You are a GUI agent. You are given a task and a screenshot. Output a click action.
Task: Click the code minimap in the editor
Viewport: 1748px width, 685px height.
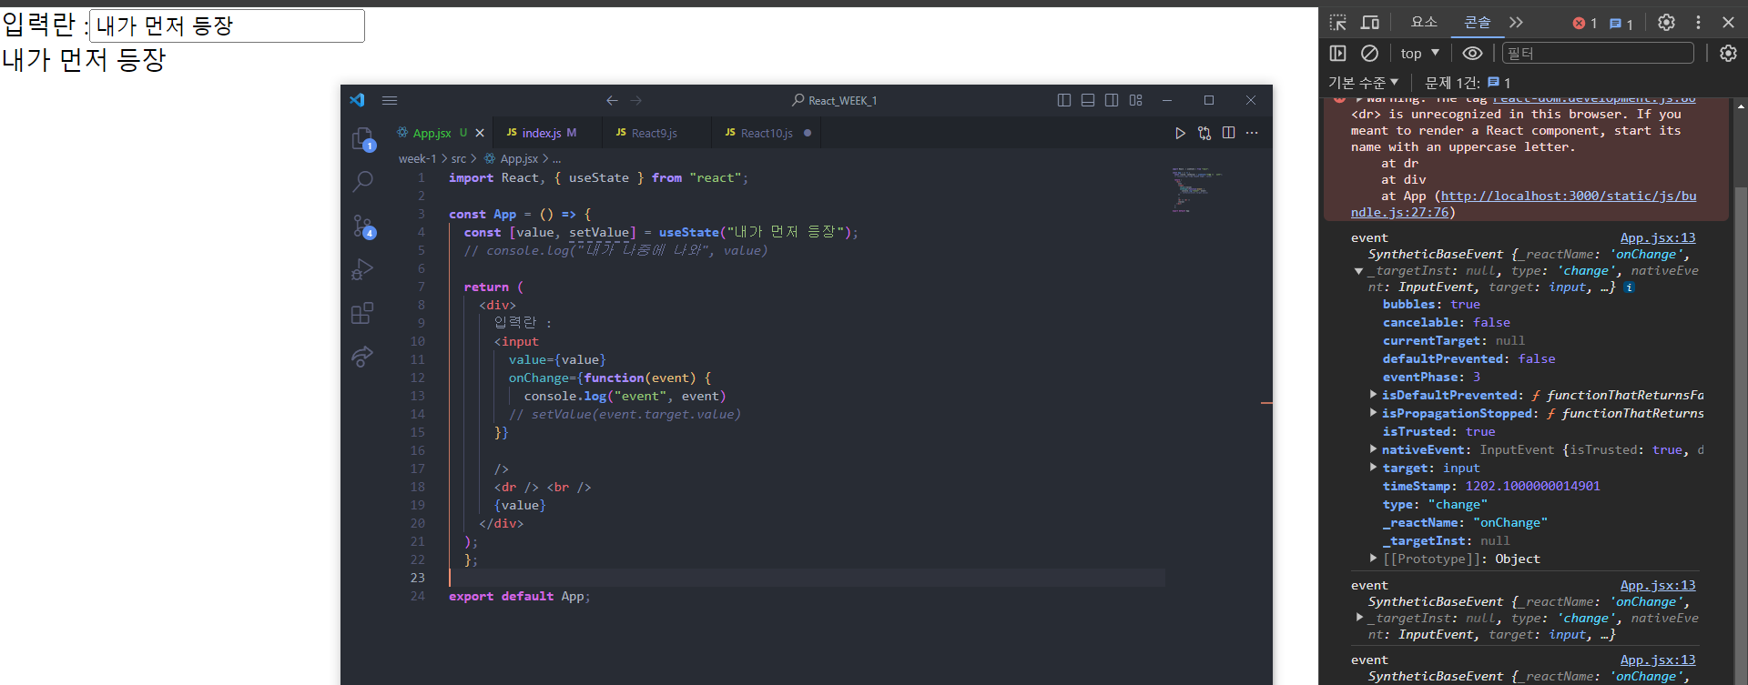tap(1198, 189)
